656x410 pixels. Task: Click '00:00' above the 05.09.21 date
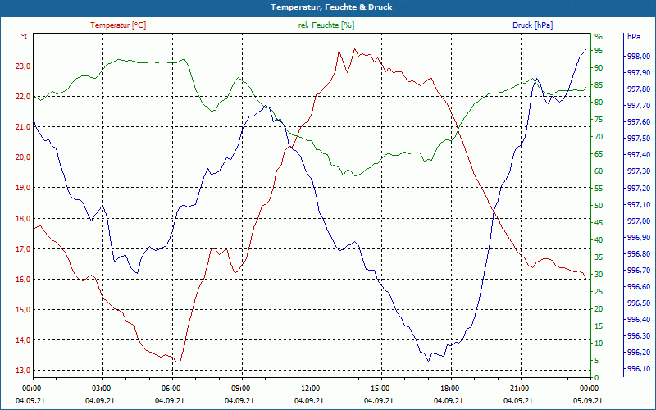[588, 388]
